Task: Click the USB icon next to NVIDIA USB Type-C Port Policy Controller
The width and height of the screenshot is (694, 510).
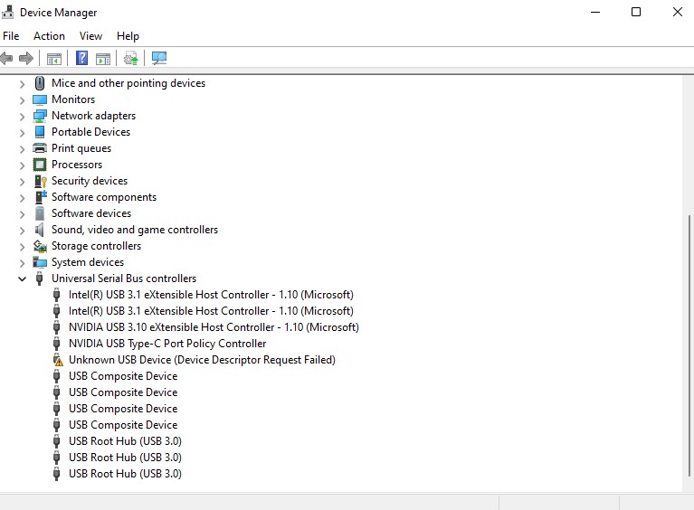Action: click(x=57, y=344)
